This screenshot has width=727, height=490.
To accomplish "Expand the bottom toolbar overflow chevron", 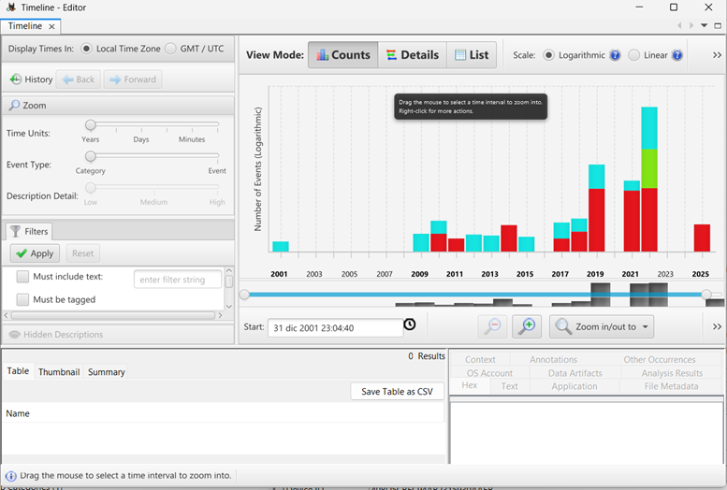I will coord(717,326).
